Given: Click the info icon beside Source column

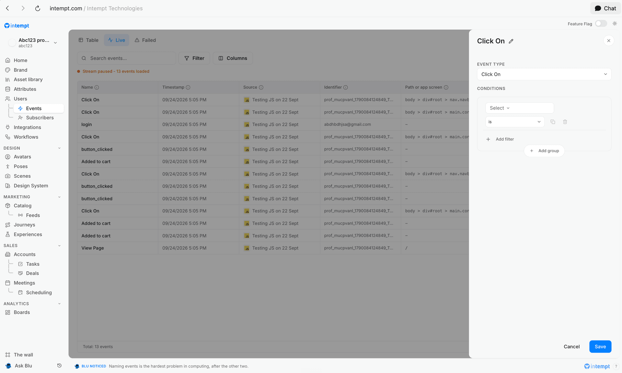Looking at the screenshot, I should pos(261,88).
